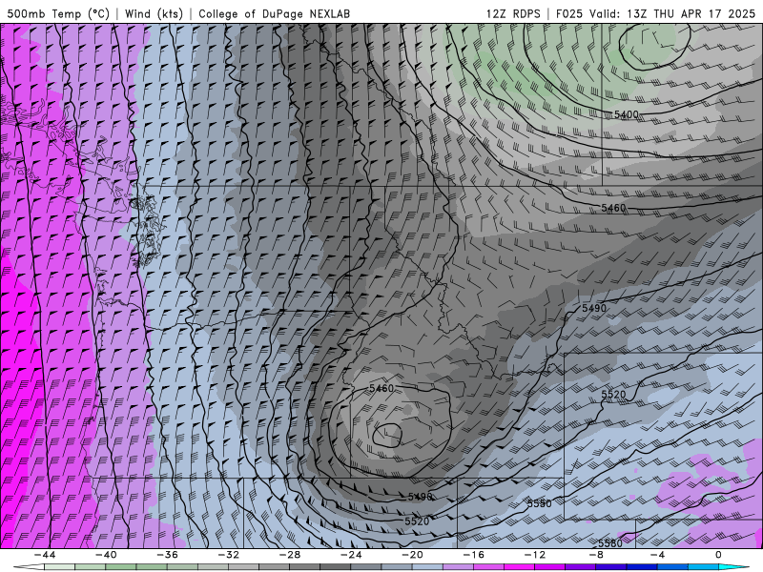Click the '-12' colorbar tick label
763x572 pixels.
click(534, 555)
